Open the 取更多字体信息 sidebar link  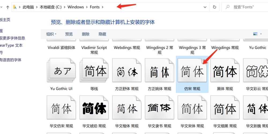tap(12, 38)
